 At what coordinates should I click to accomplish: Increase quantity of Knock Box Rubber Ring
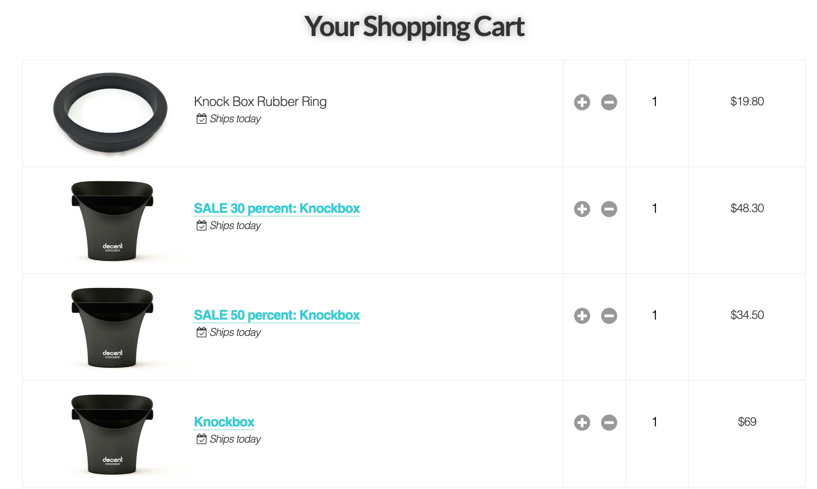(x=582, y=102)
